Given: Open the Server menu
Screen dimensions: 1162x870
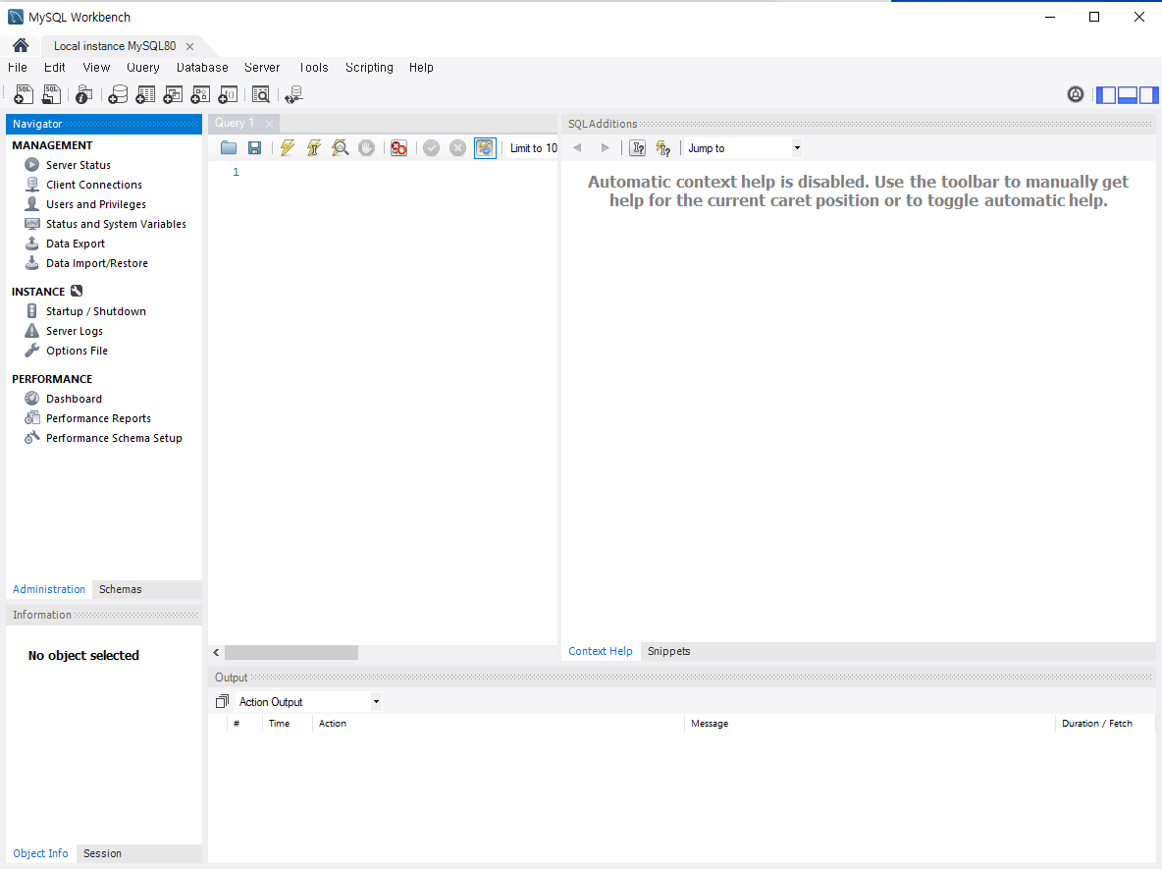Looking at the screenshot, I should point(262,68).
